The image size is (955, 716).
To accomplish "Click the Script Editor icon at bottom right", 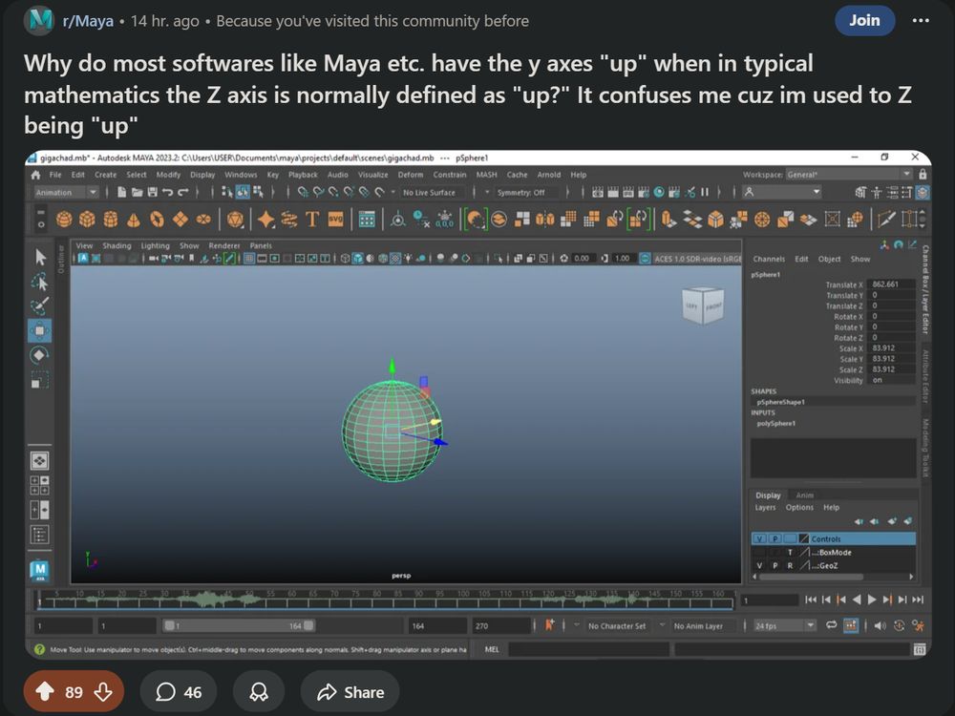I will pos(919,649).
